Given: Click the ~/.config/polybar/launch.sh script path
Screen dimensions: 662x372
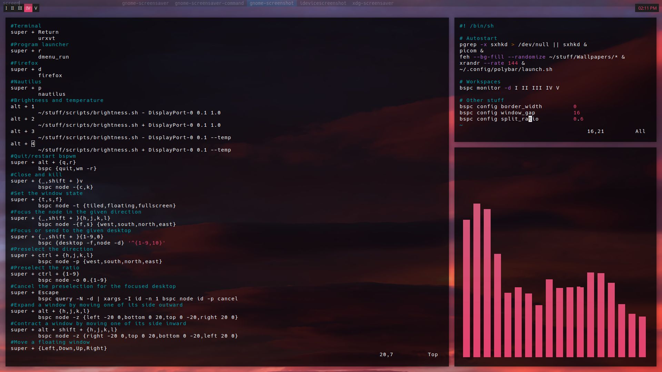Looking at the screenshot, I should 506,69.
